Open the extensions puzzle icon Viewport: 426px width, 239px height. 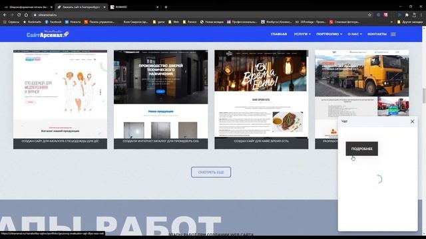(x=407, y=15)
